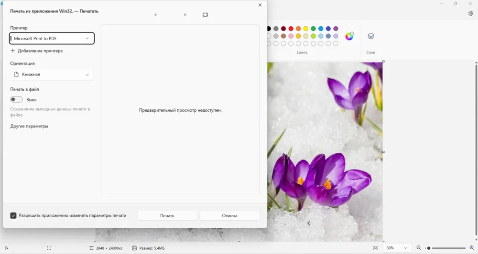
Task: Click the Принтер section label
Action: click(19, 28)
